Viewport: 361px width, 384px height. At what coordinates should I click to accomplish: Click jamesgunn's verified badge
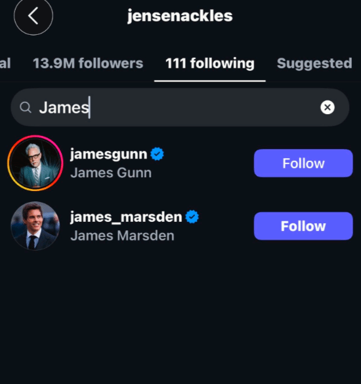[x=157, y=154]
